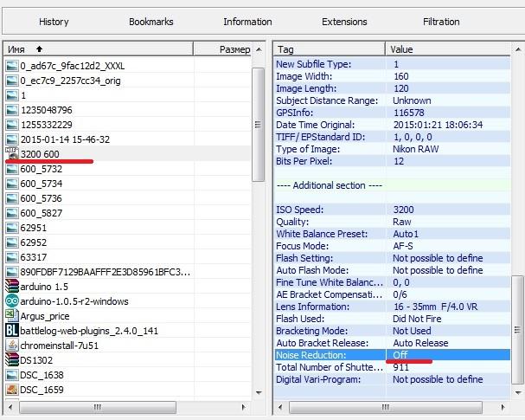Select the Lens Information tag row
The image size is (525, 420).
click(393, 307)
